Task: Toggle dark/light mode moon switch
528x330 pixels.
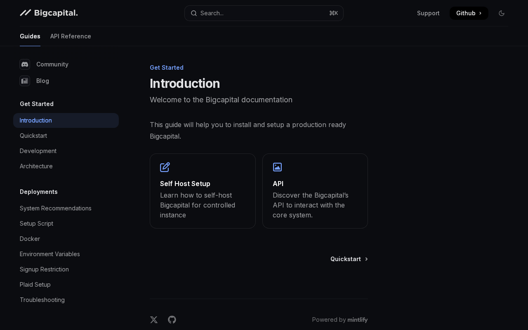Action: tap(502, 13)
